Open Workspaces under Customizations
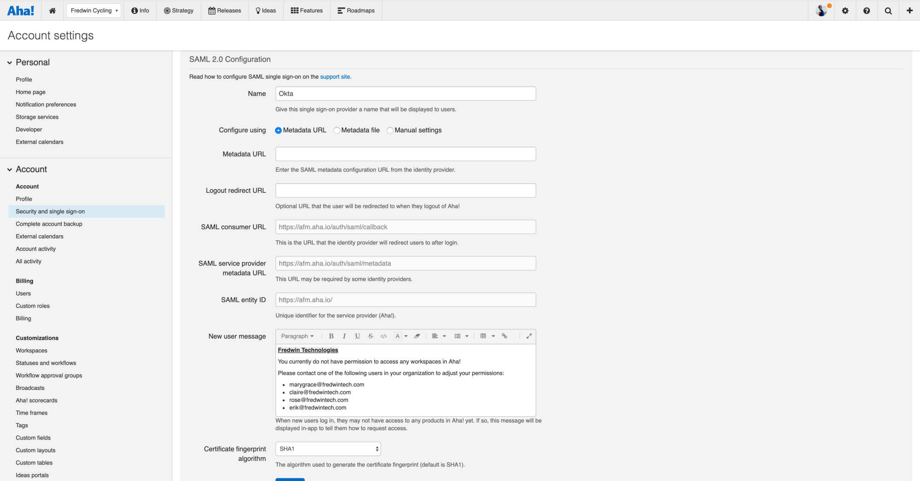This screenshot has height=481, width=920. pos(32,350)
